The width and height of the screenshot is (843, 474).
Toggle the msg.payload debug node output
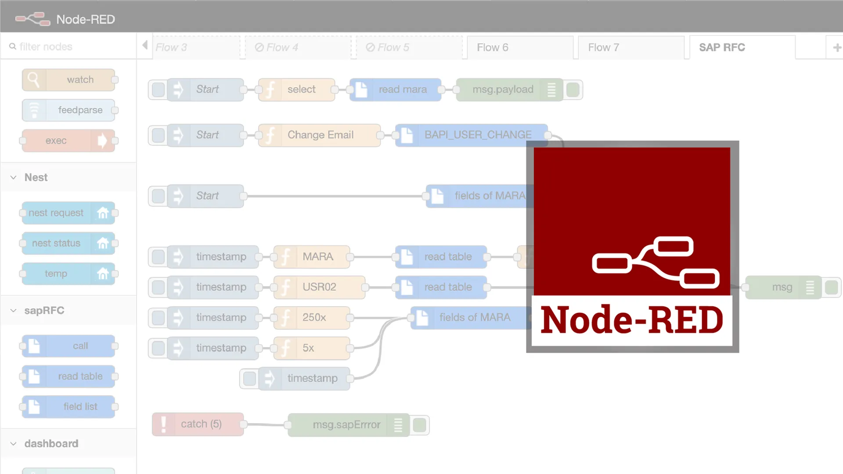[573, 90]
